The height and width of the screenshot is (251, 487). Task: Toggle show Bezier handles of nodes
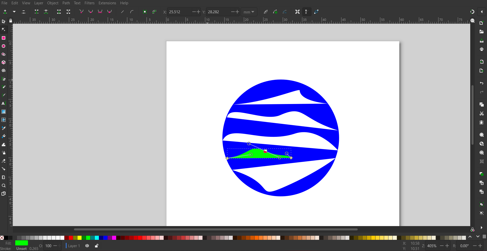click(307, 12)
